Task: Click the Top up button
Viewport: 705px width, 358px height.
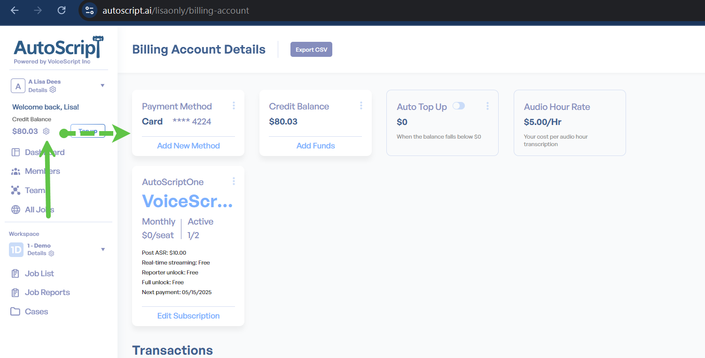Action: [88, 131]
